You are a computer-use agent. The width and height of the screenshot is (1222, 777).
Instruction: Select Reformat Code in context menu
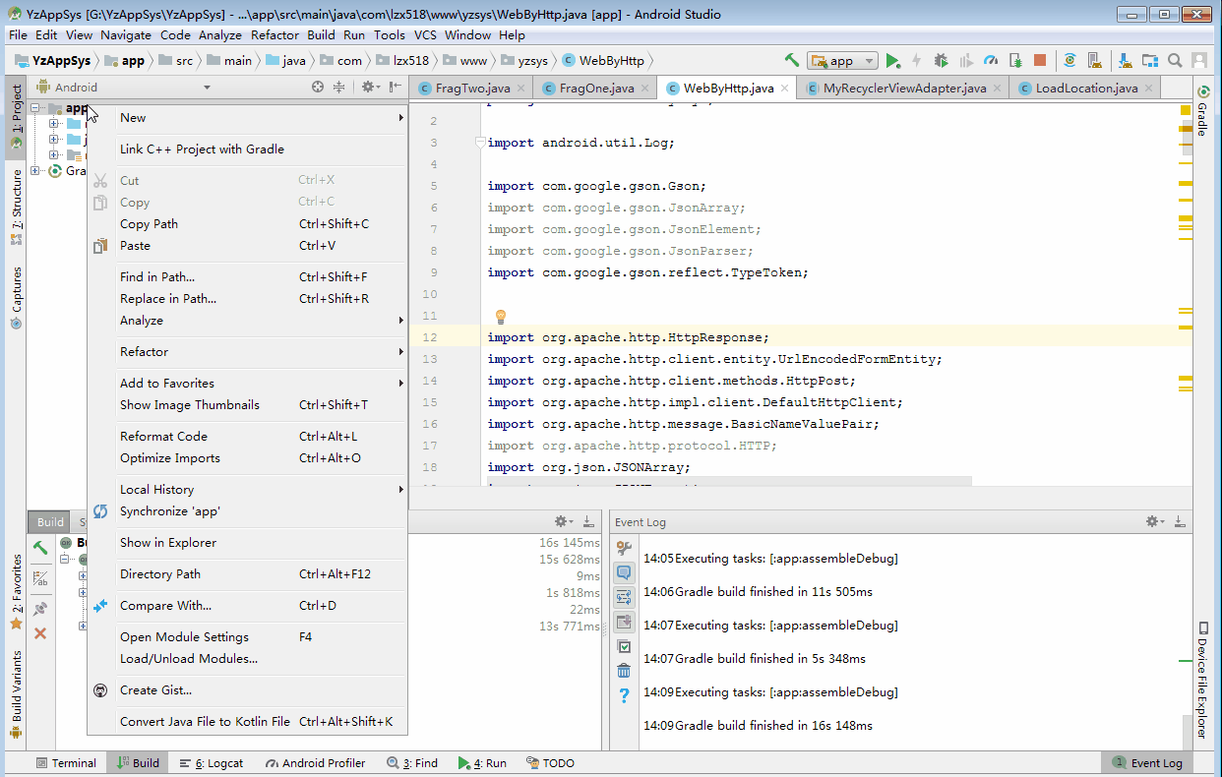click(x=247, y=437)
